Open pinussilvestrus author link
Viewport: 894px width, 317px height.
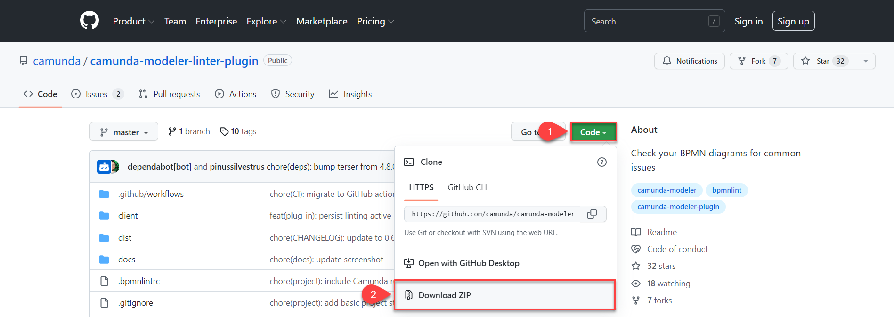pyautogui.click(x=237, y=167)
